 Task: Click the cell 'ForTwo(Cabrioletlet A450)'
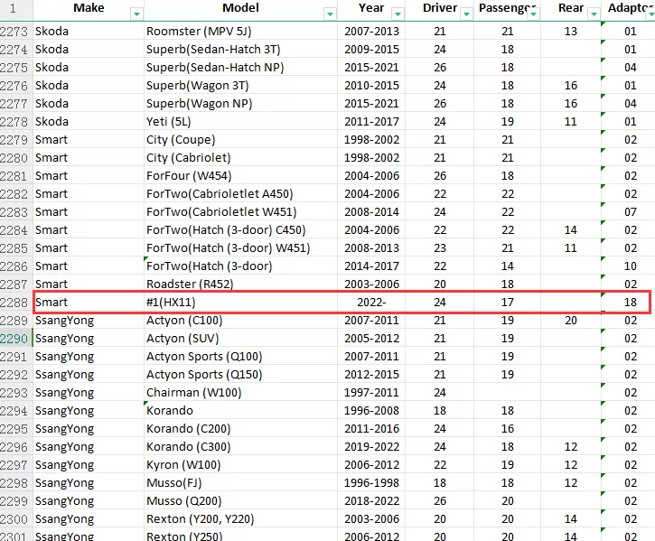[240, 194]
